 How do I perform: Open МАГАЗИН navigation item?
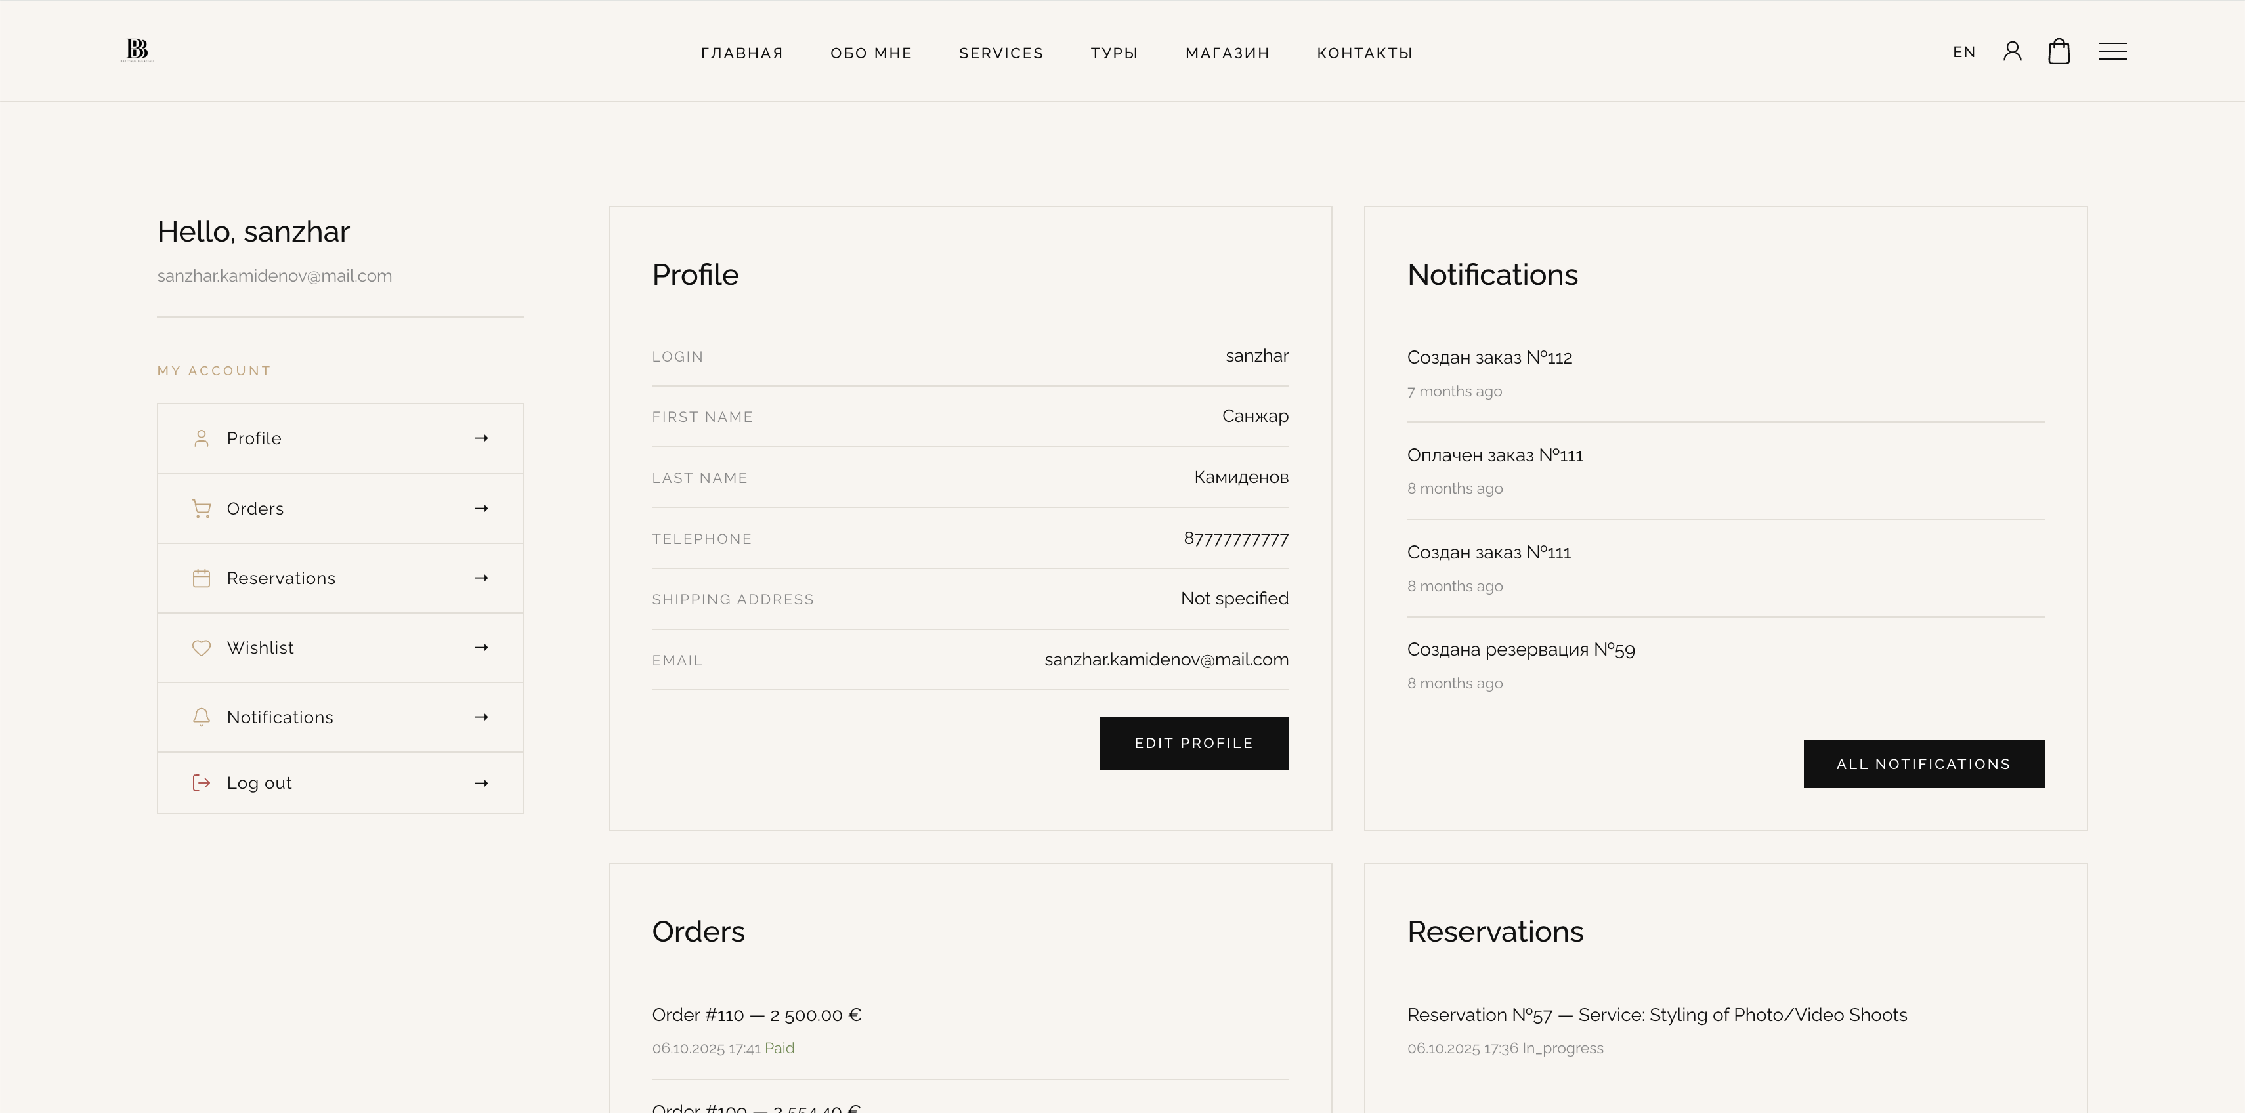pos(1227,53)
